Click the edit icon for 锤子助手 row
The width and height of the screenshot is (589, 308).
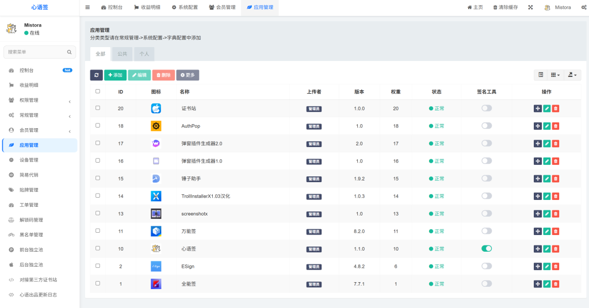pyautogui.click(x=546, y=179)
